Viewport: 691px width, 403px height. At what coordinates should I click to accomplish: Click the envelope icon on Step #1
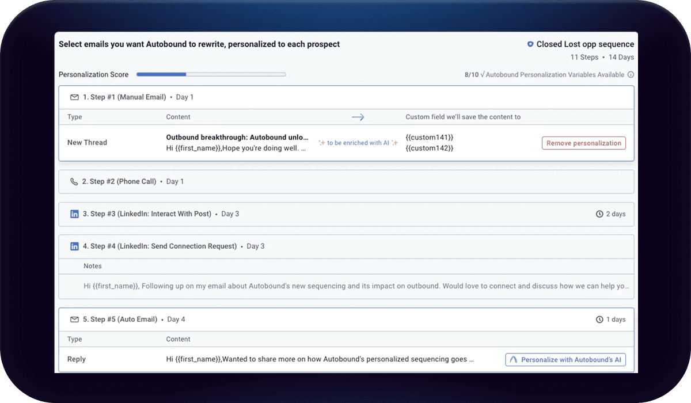click(x=74, y=97)
